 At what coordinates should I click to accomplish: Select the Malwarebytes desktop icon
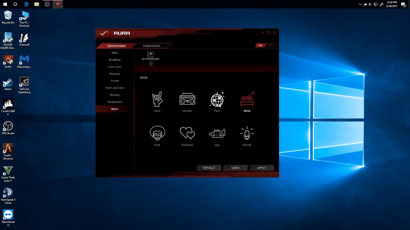pyautogui.click(x=24, y=62)
